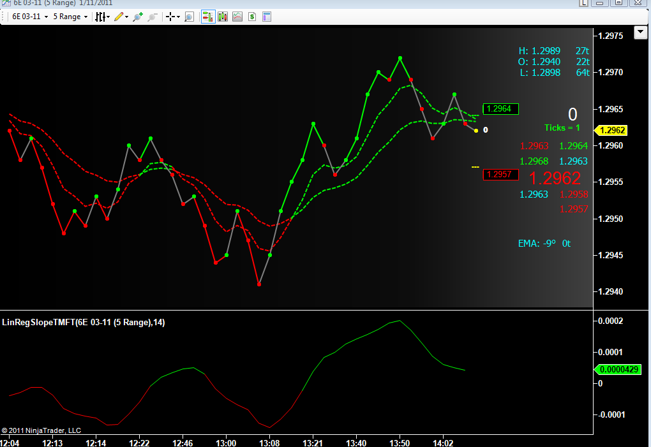Image resolution: width=651 pixels, height=447 pixels.
Task: Click the green Ticks = 1 text
Action: pos(562,128)
